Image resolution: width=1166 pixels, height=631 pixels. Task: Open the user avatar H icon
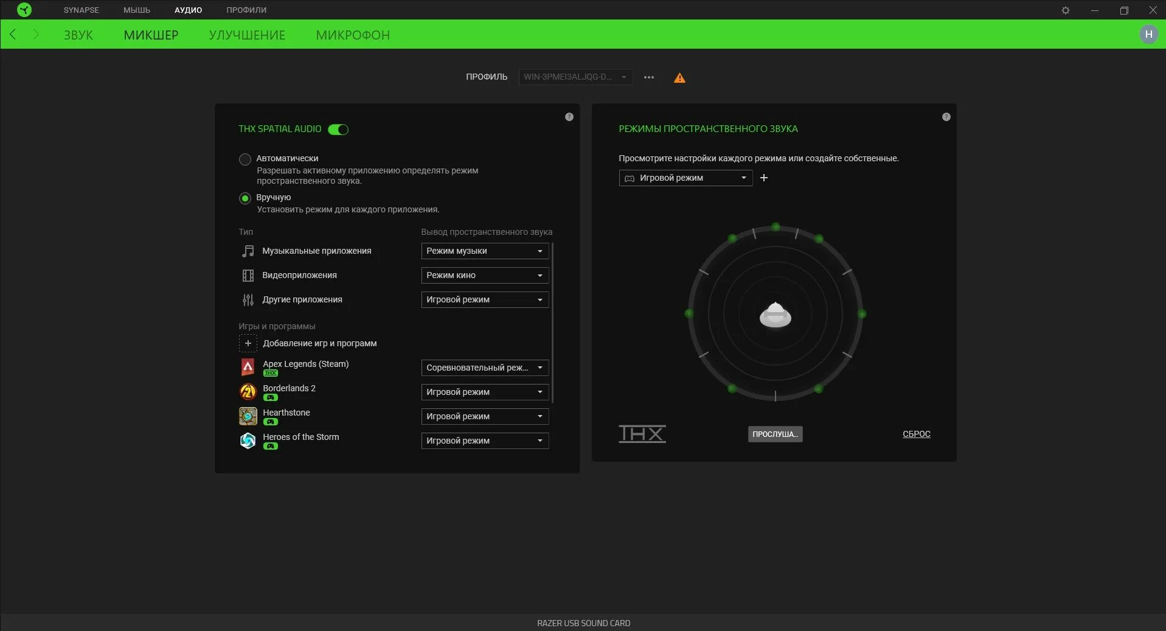point(1148,34)
